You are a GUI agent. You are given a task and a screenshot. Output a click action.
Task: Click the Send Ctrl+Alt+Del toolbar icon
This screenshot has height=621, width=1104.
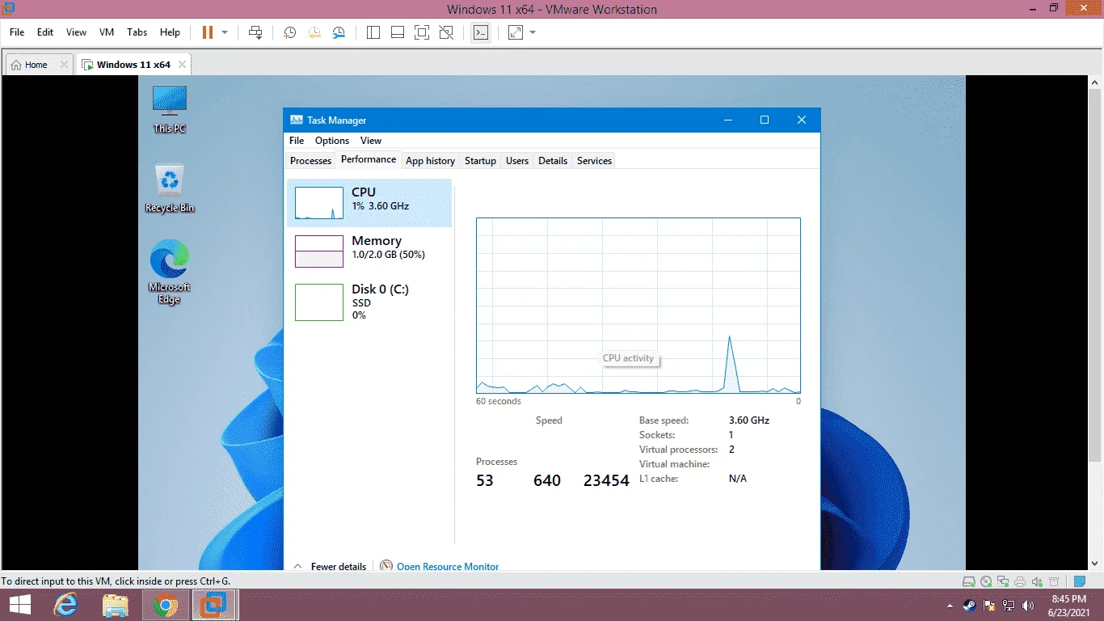click(255, 32)
